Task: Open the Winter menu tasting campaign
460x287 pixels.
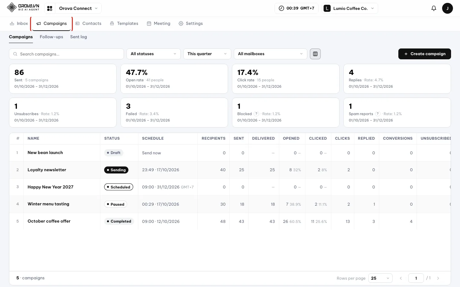Action: (x=48, y=204)
